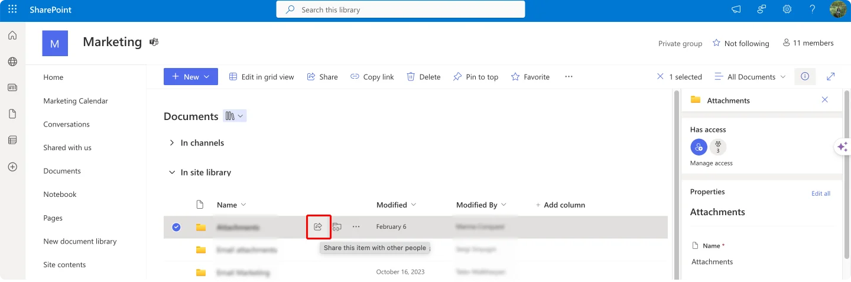The height and width of the screenshot is (282, 851).
Task: Open the ellipsis menu on Attachments row
Action: [356, 227]
